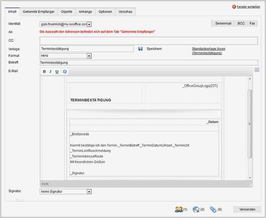This screenshot has width=266, height=218.
Task: Click the editor scroll down arrow
Action: tap(250, 178)
